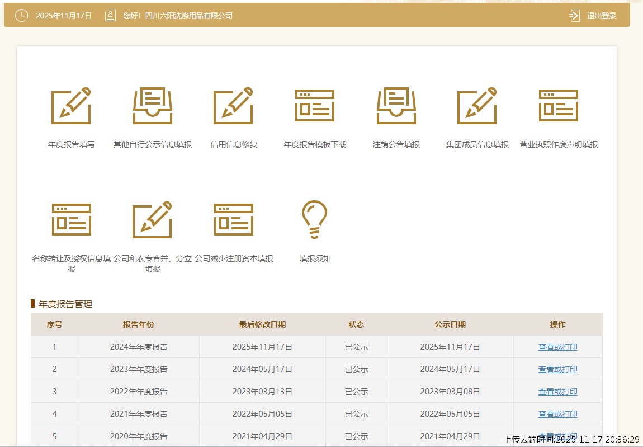Open the 填报须知 lightbulb icon
This screenshot has height=447, width=643.
click(314, 220)
